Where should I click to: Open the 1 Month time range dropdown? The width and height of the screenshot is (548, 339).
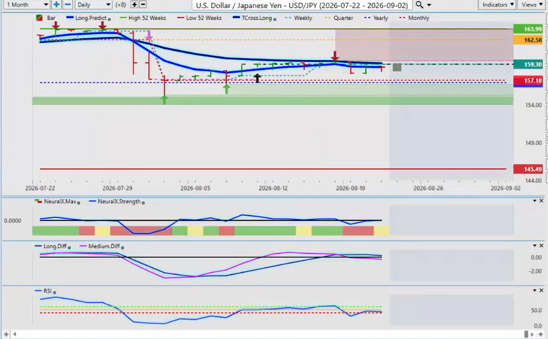click(27, 5)
